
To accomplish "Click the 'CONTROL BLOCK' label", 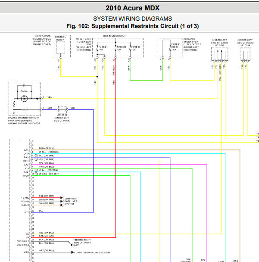I will point(60,38).
